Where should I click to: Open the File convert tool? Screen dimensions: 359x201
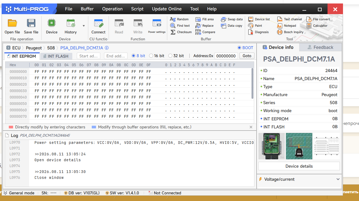tap(318, 19)
